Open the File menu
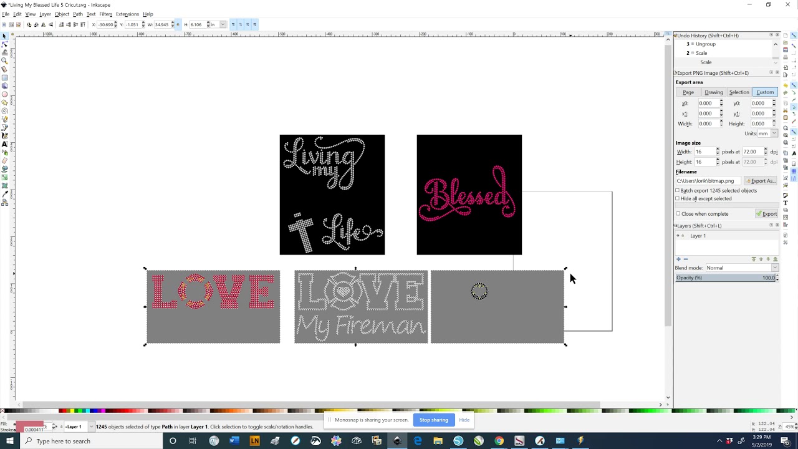 click(x=6, y=14)
